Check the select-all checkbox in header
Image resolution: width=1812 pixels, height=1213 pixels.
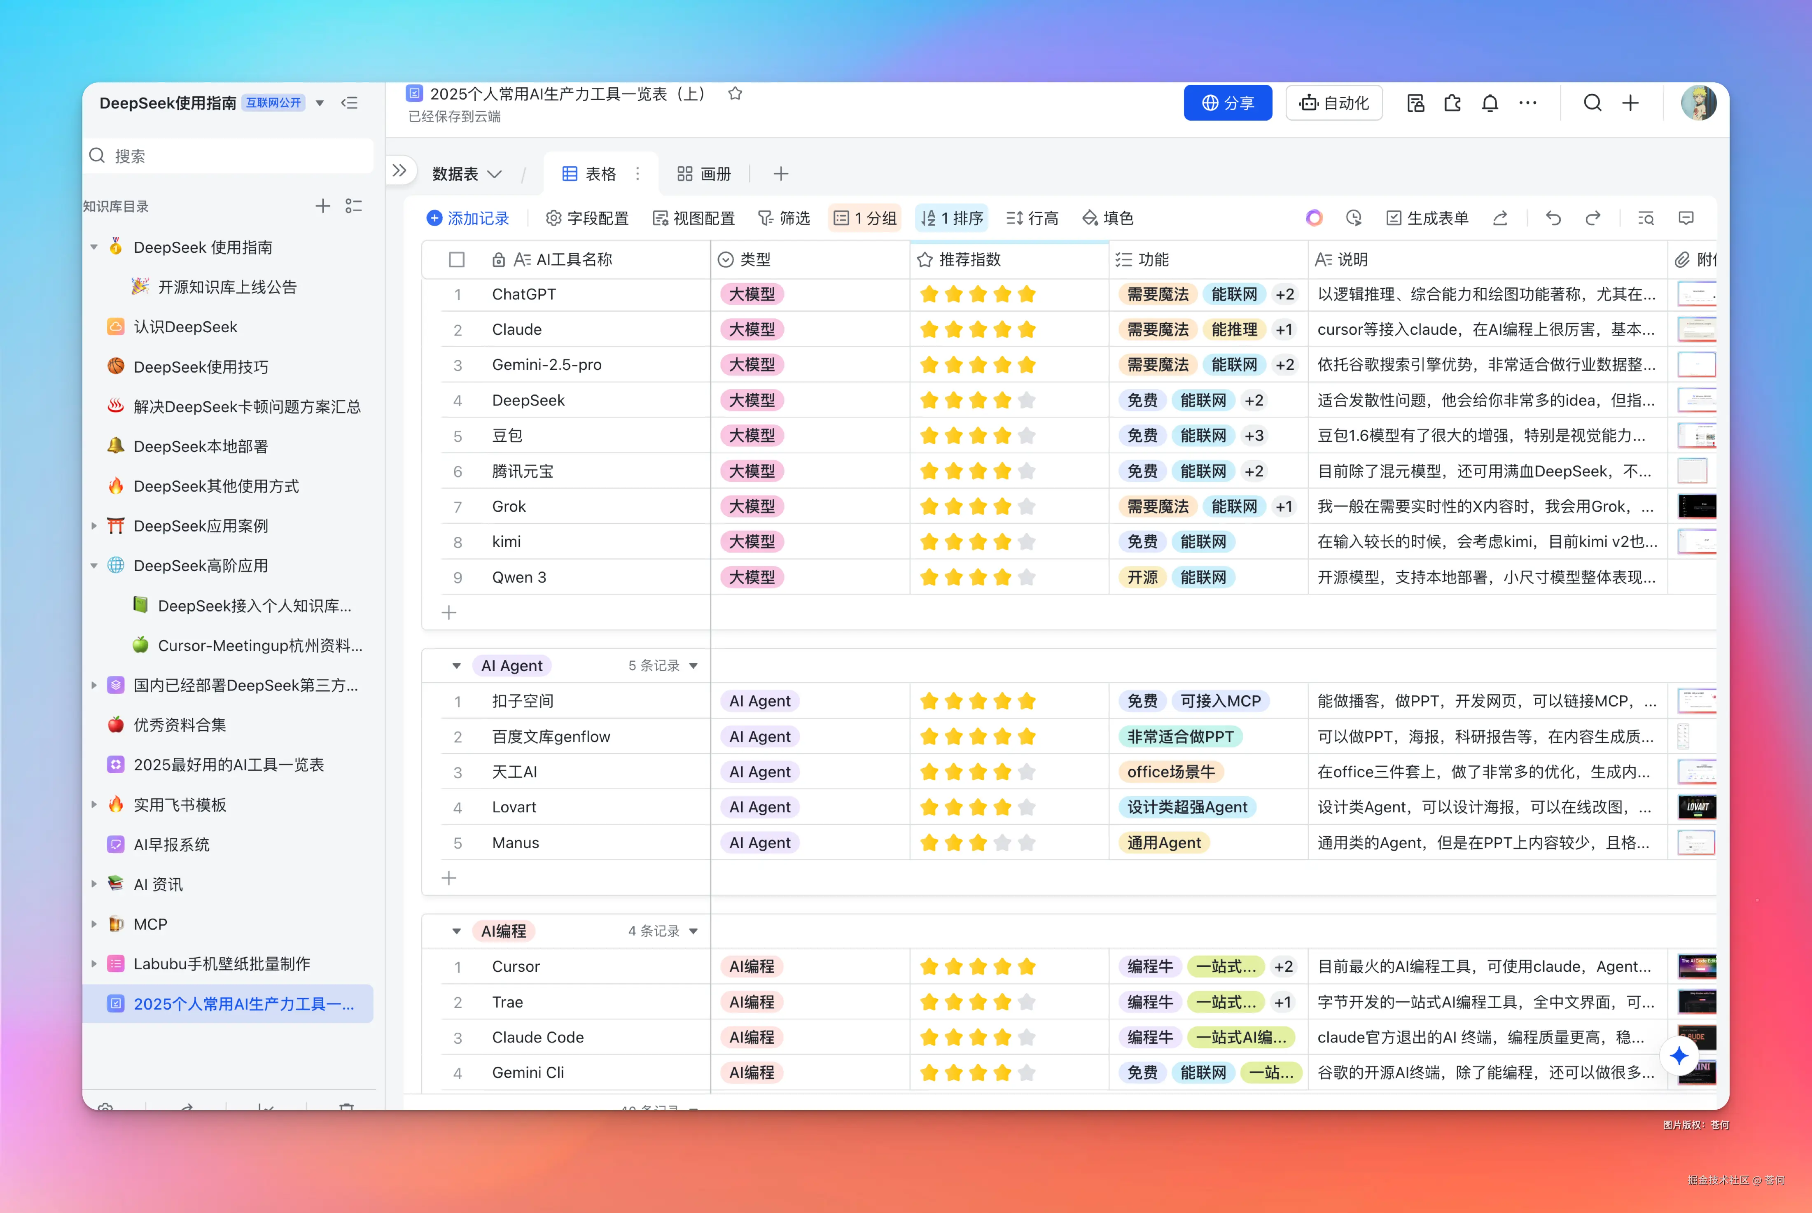(x=456, y=260)
